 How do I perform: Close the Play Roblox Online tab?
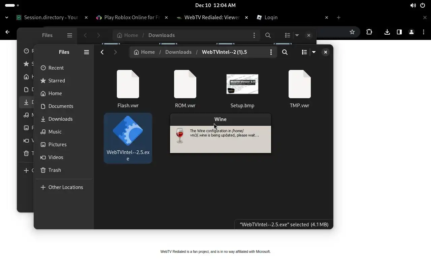[x=166, y=17]
